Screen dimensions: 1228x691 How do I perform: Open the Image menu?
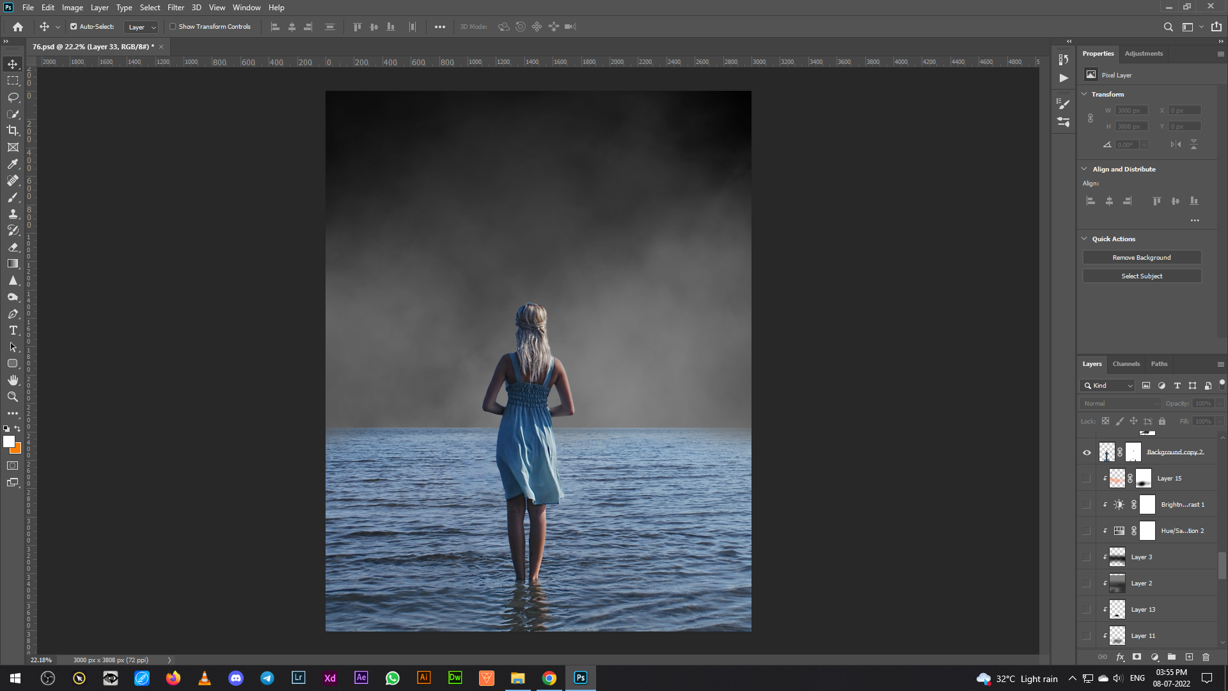tap(72, 8)
